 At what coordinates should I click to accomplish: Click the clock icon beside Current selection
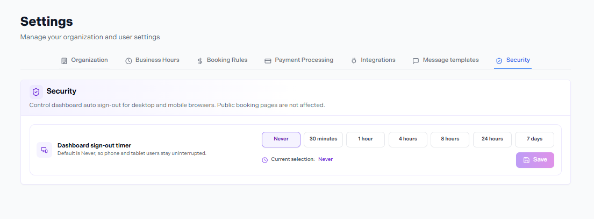[265, 160]
